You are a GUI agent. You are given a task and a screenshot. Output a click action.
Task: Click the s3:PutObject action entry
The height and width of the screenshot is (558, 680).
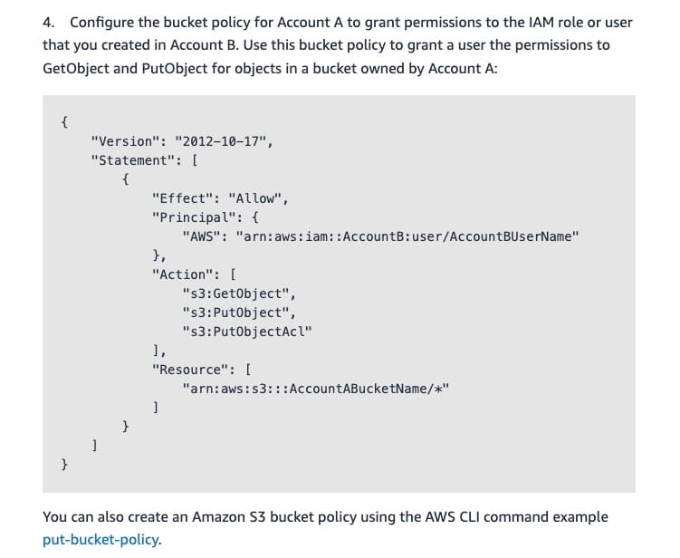[238, 313]
